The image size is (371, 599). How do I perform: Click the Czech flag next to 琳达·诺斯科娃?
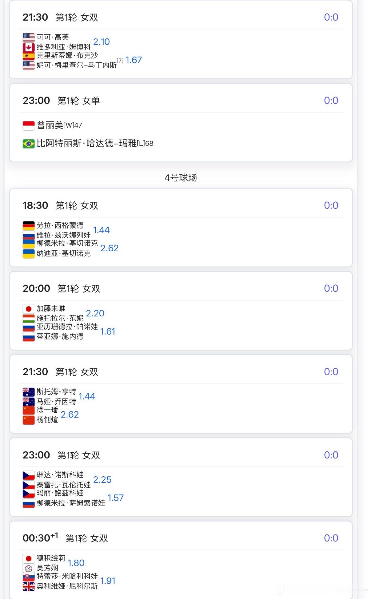(x=29, y=475)
